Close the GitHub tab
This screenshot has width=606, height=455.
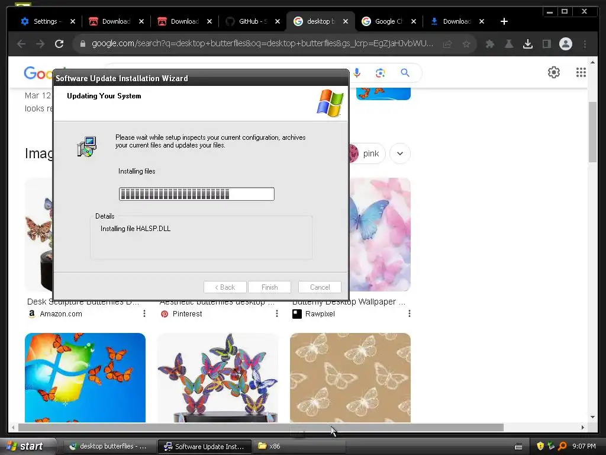coord(278,21)
